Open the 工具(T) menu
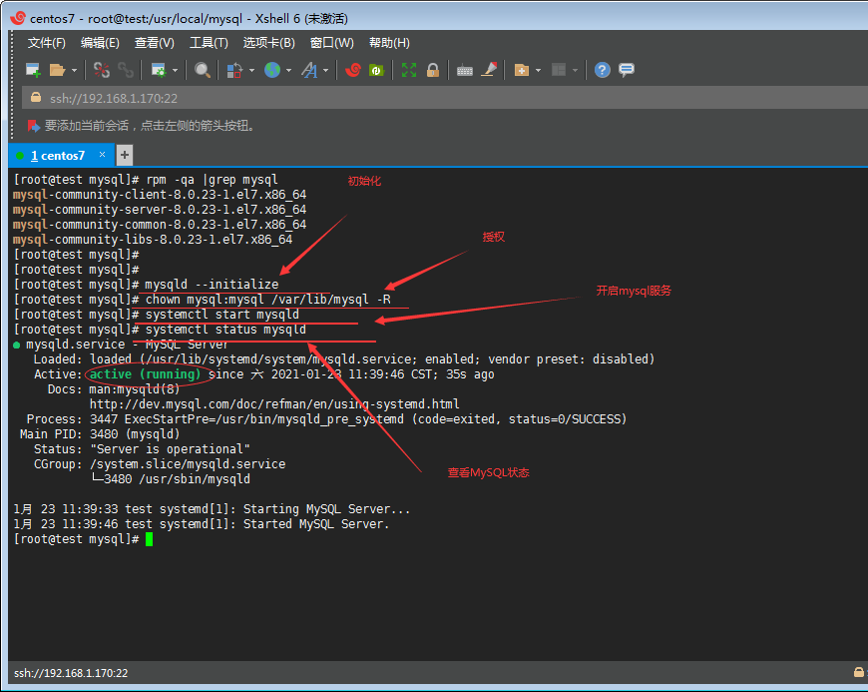Screen dimensions: 868x692 209,43
